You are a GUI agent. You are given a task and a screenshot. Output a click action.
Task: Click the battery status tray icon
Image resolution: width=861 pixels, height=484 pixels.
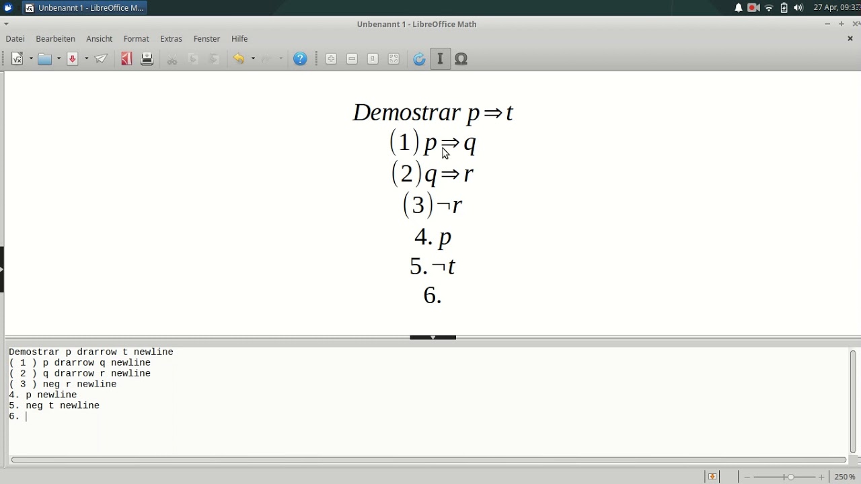click(784, 8)
